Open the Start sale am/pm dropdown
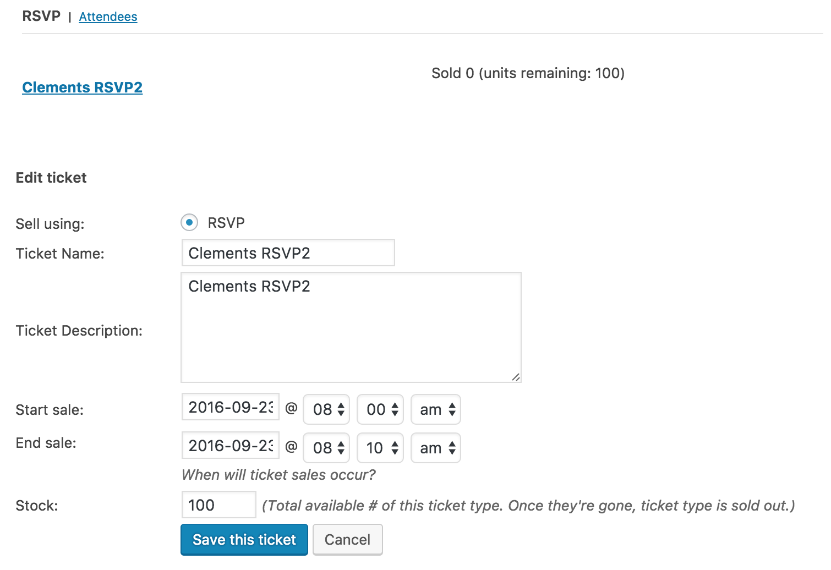This screenshot has height=570, width=831. [x=436, y=409]
